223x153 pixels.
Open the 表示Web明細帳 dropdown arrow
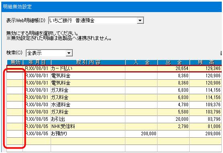click(140, 21)
